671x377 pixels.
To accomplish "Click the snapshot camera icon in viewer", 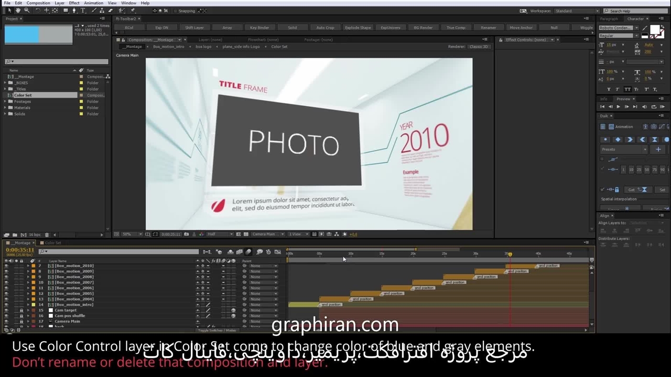I will [186, 234].
